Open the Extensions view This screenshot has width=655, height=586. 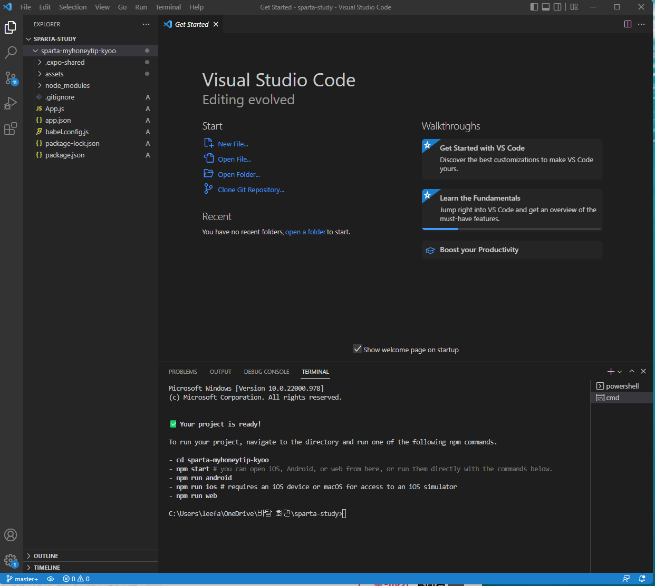click(11, 128)
